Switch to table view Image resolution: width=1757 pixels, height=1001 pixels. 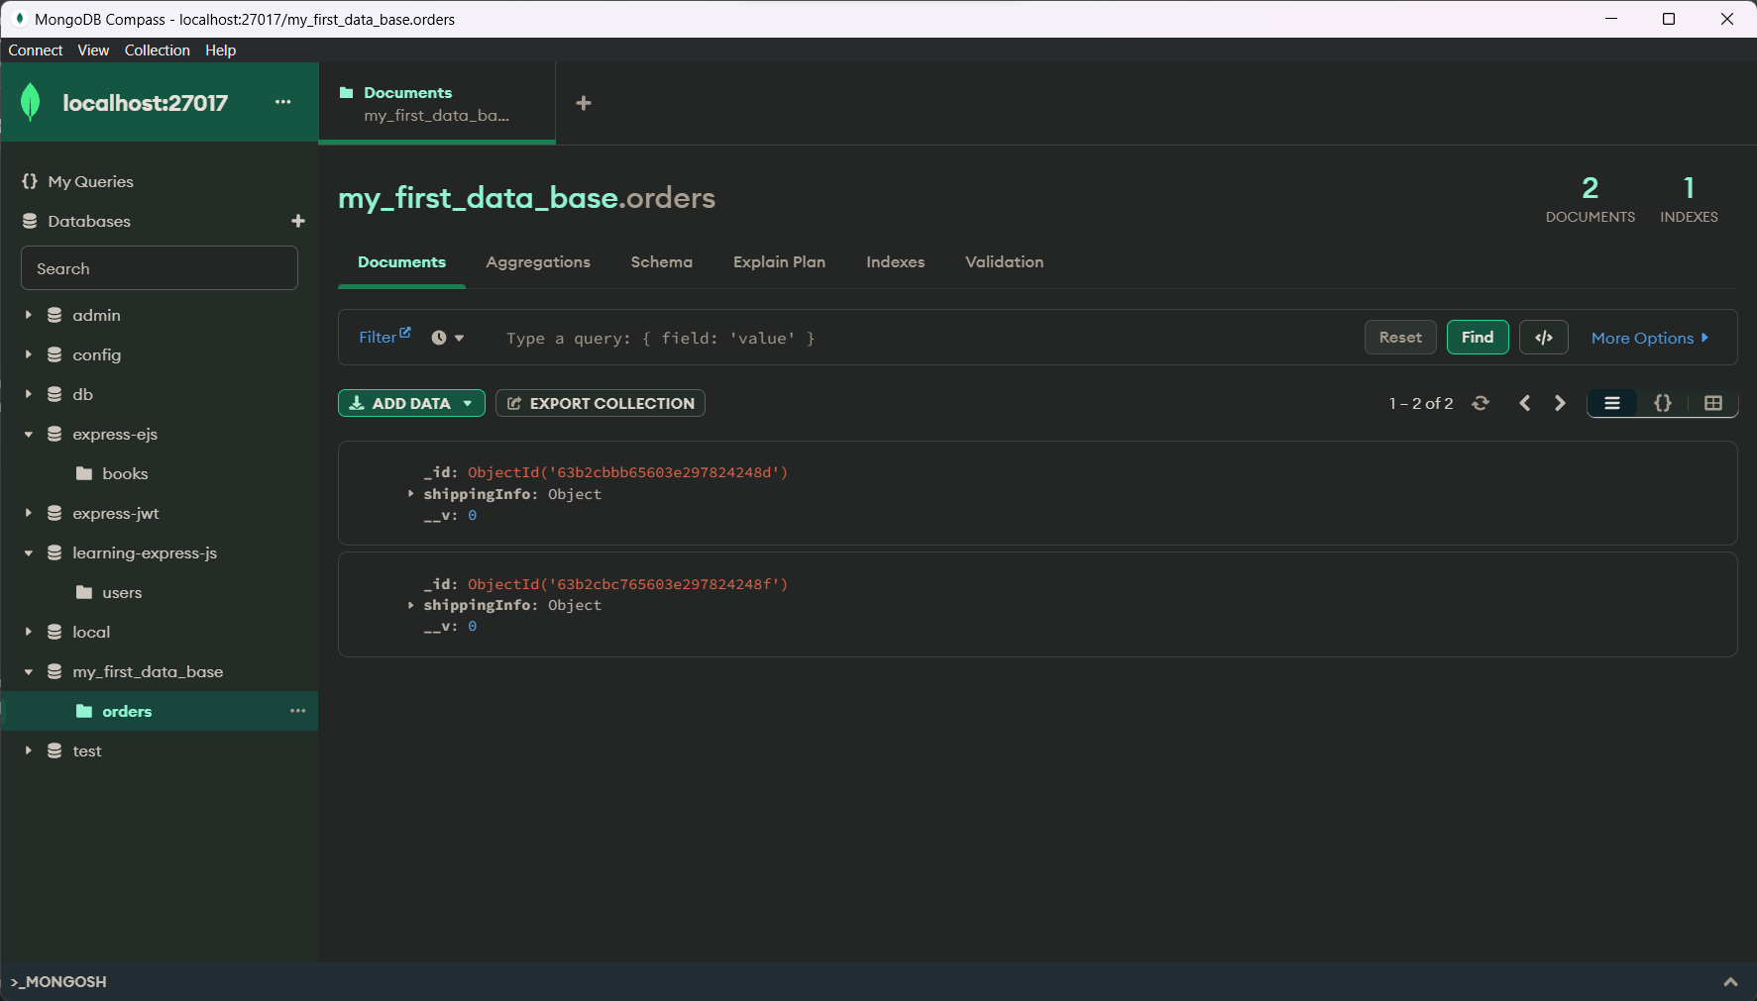click(x=1713, y=403)
